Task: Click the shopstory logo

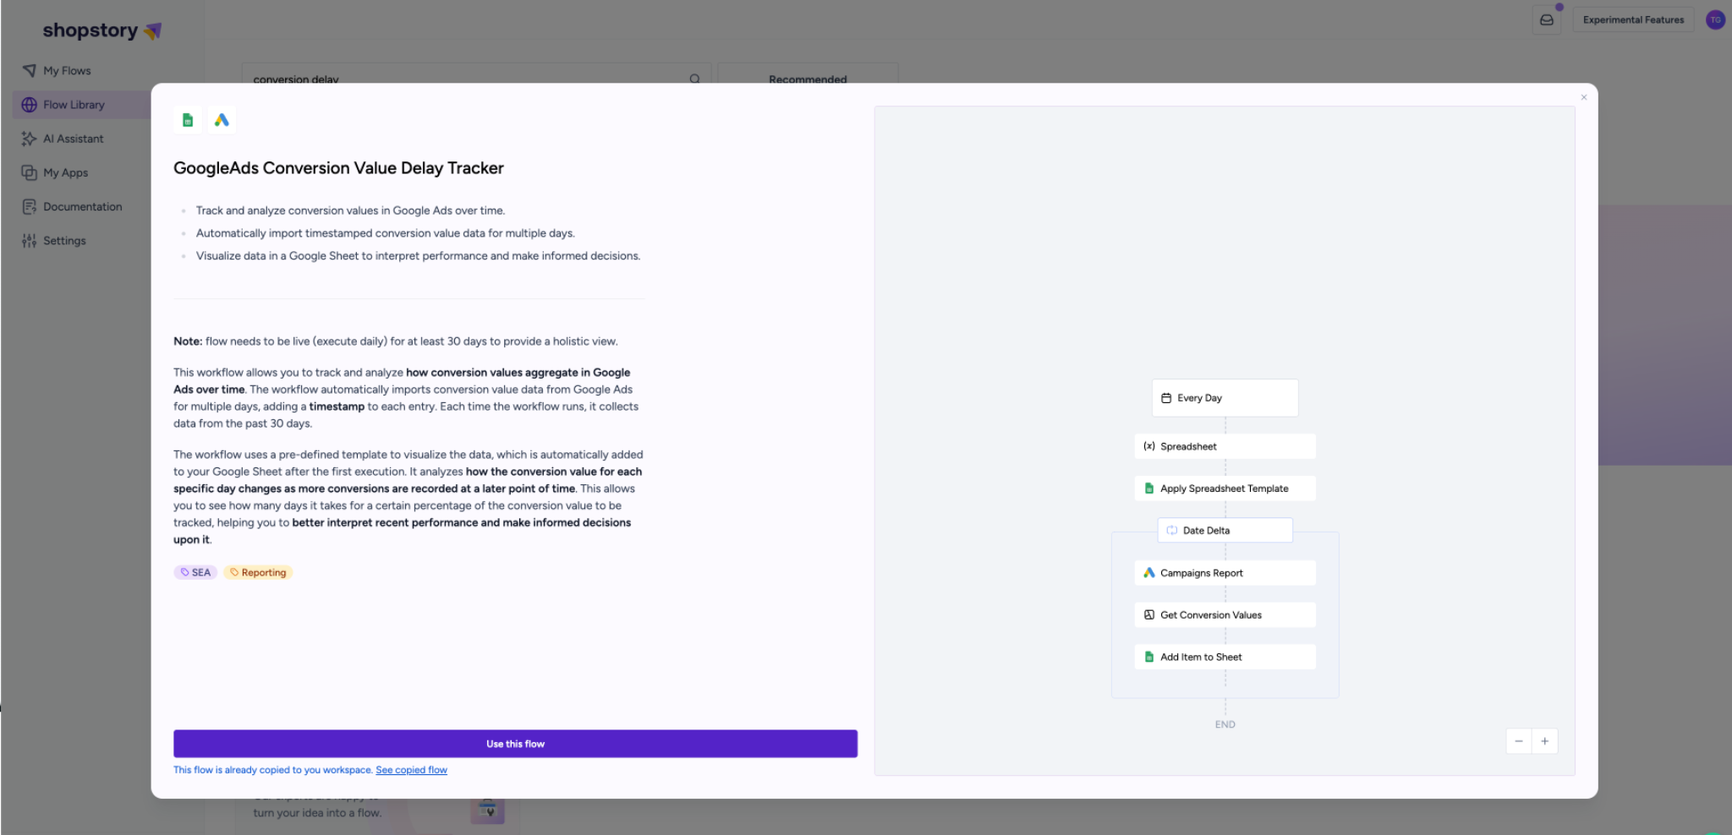Action: 102,30
